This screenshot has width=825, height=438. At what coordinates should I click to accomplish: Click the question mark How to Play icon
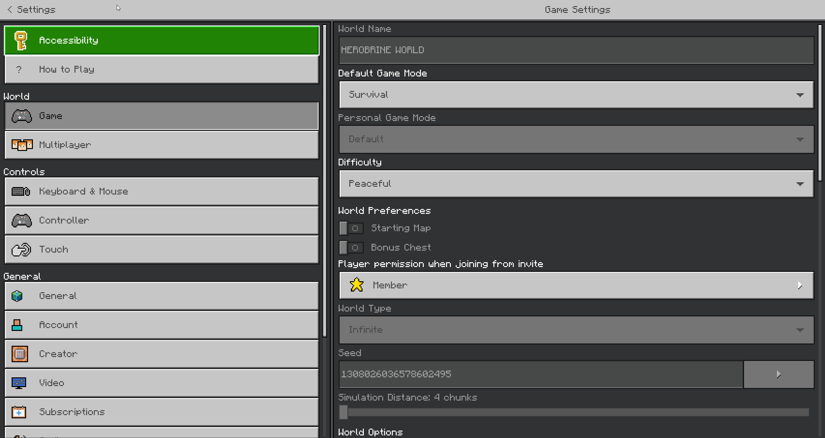(x=19, y=69)
